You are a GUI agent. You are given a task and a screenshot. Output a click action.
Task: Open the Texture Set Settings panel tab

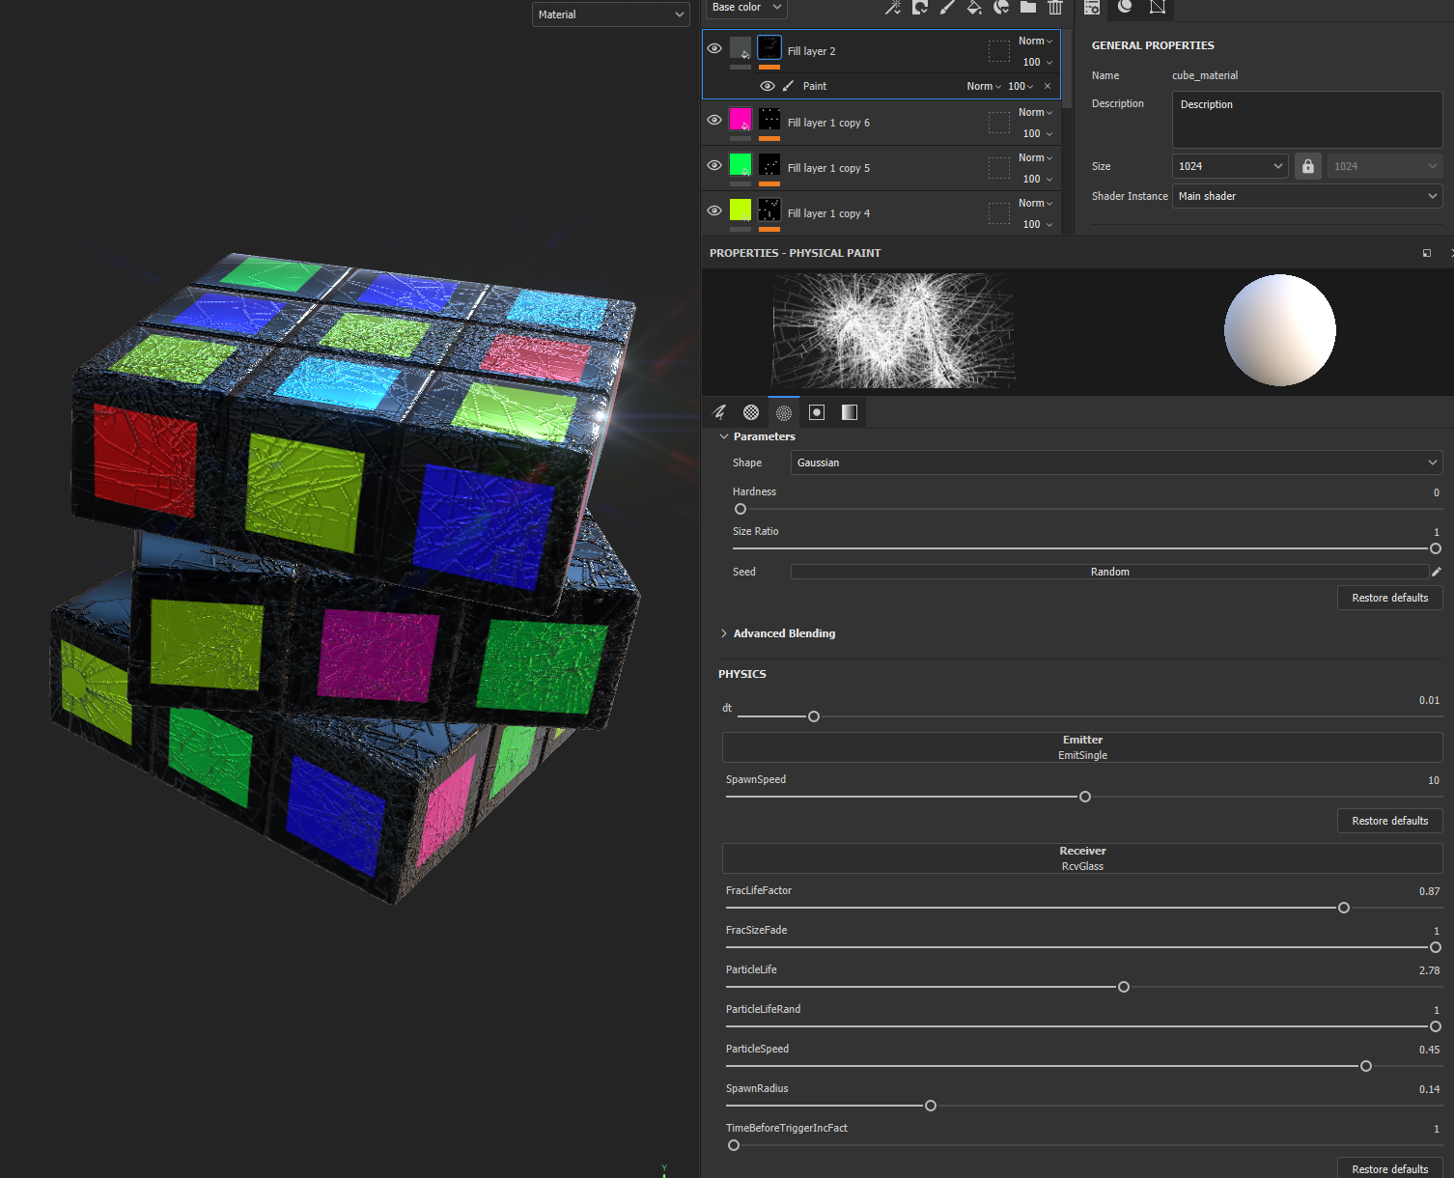(x=1092, y=8)
